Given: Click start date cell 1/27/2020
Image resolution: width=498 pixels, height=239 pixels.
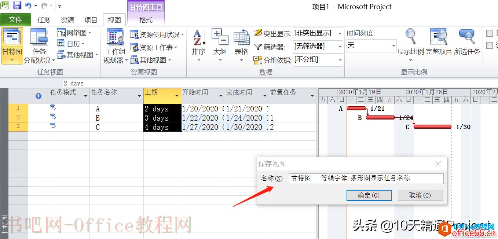Looking at the screenshot, I should (x=203, y=127).
